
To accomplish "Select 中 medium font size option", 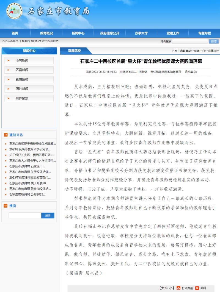I will (x=167, y=288).
